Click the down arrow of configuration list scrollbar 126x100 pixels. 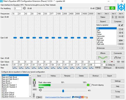[x=30, y=96]
